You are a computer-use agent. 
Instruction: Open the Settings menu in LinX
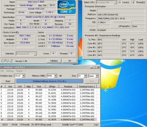point(10,71)
